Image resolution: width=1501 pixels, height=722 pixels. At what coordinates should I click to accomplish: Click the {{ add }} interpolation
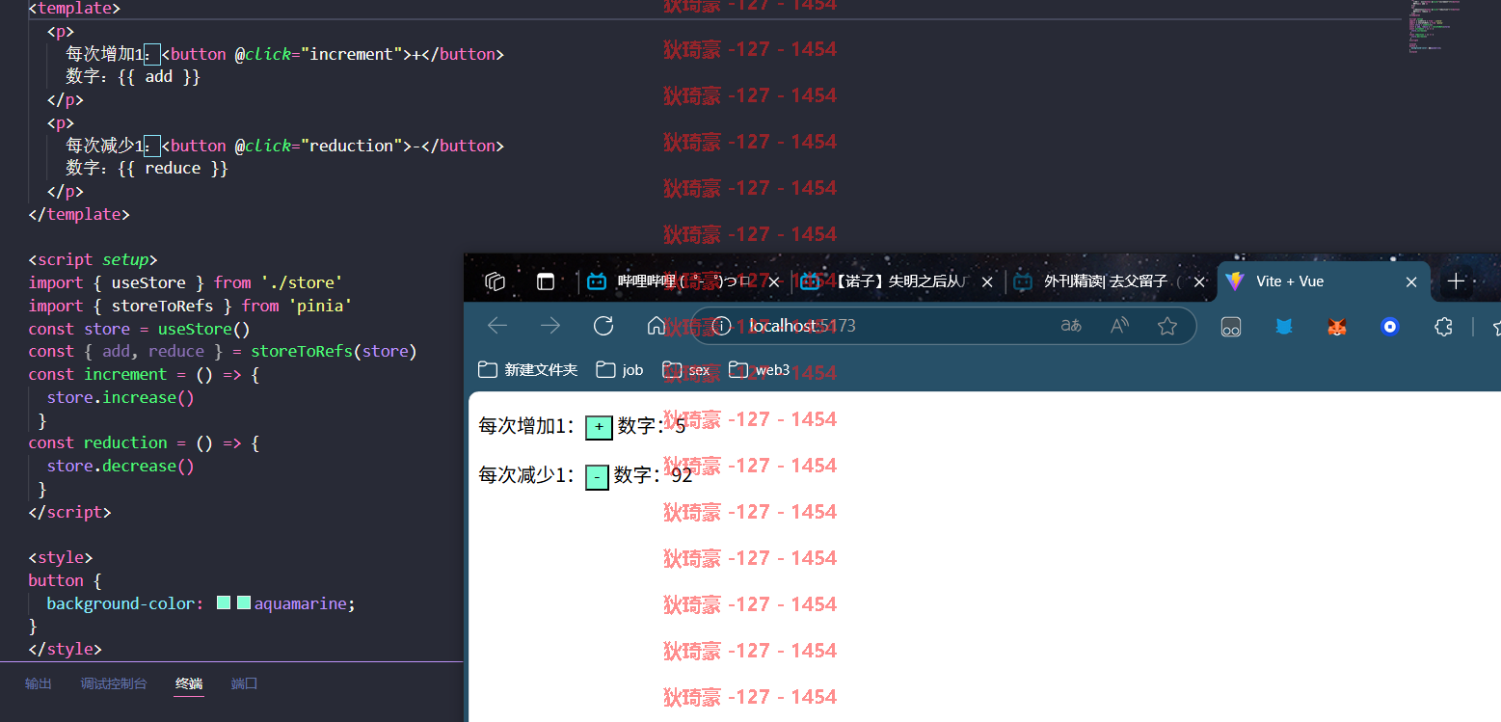[x=158, y=77]
